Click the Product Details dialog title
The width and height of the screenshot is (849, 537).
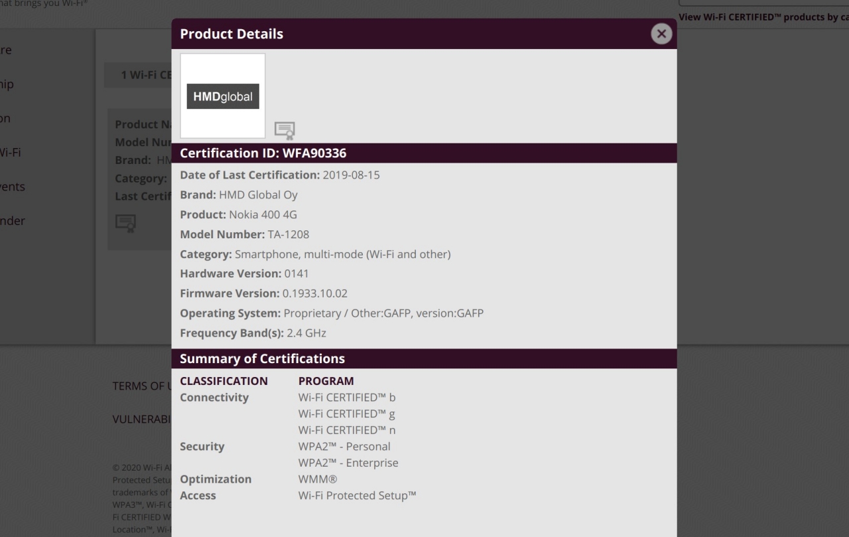pos(231,34)
